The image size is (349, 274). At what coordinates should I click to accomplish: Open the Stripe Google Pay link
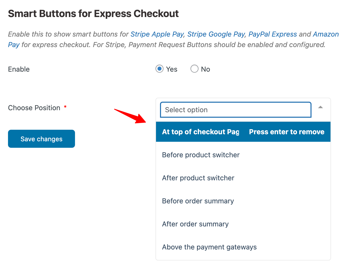[216, 34]
